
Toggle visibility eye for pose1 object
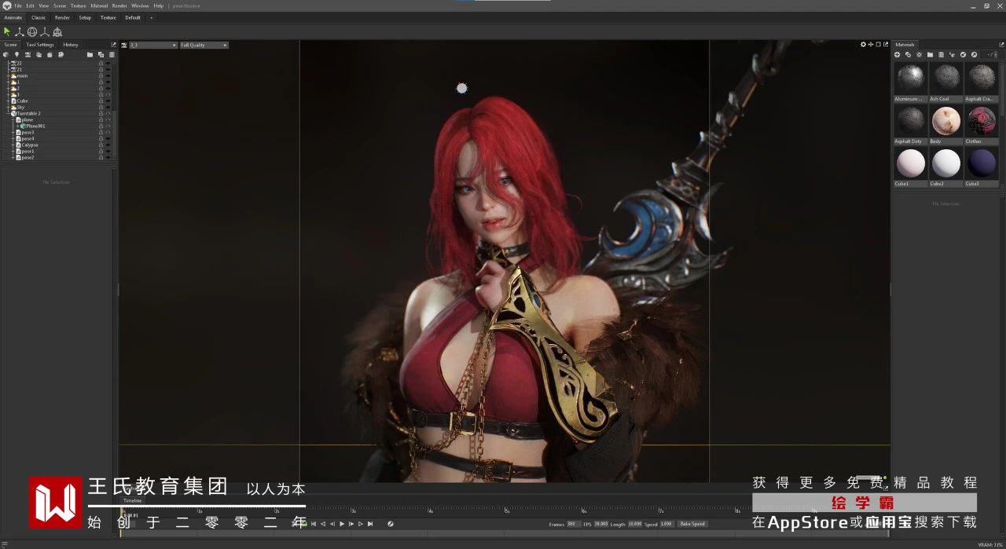pyautogui.click(x=108, y=152)
